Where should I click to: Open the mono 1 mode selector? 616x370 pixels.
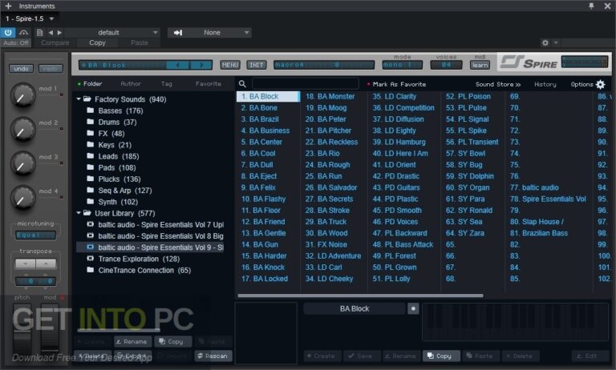pos(403,65)
